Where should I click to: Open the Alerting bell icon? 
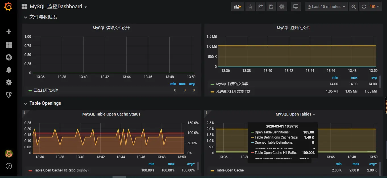click(x=9, y=70)
